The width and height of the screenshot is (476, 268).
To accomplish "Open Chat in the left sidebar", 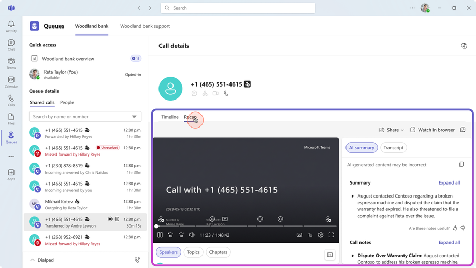I will [x=11, y=45].
